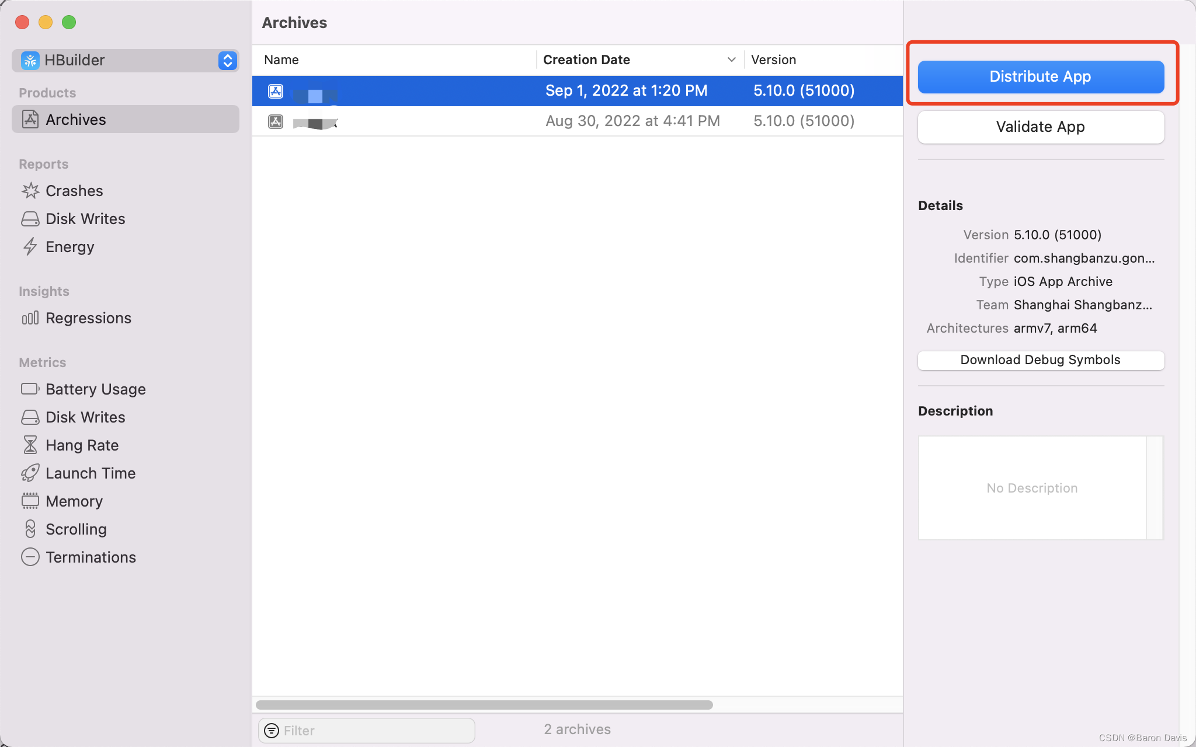1196x747 pixels.
Task: Select the Crashes report icon
Action: tap(30, 190)
